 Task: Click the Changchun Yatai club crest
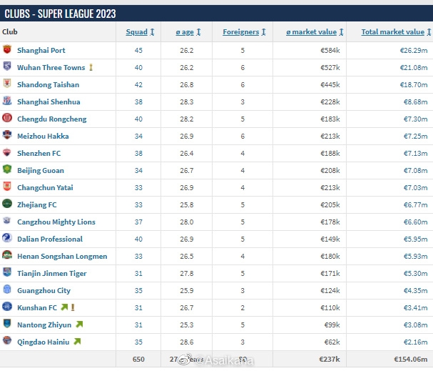[x=7, y=187]
